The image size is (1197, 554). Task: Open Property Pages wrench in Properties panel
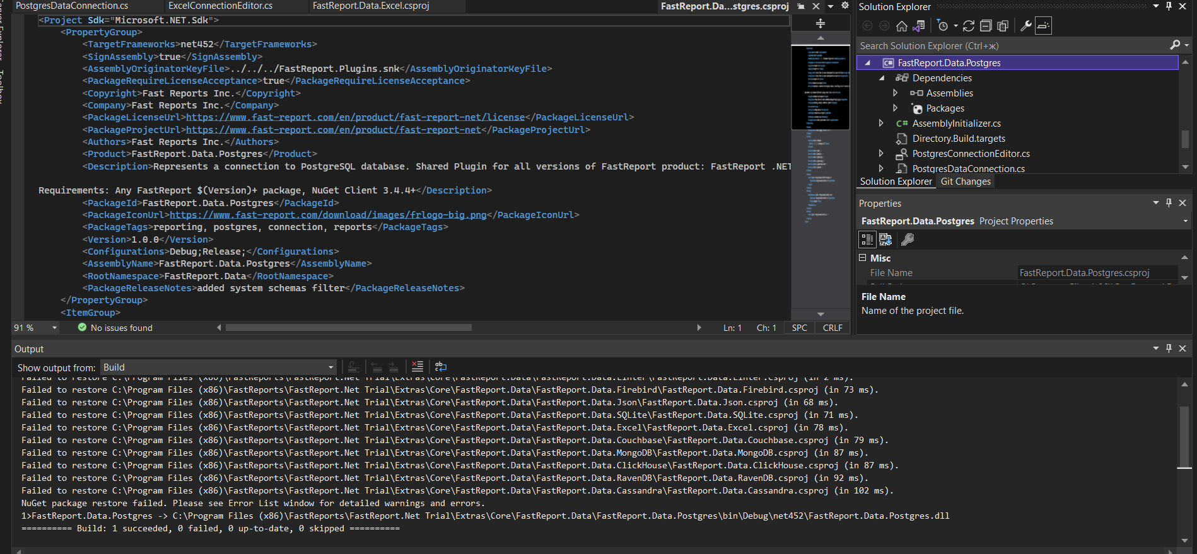coord(908,239)
